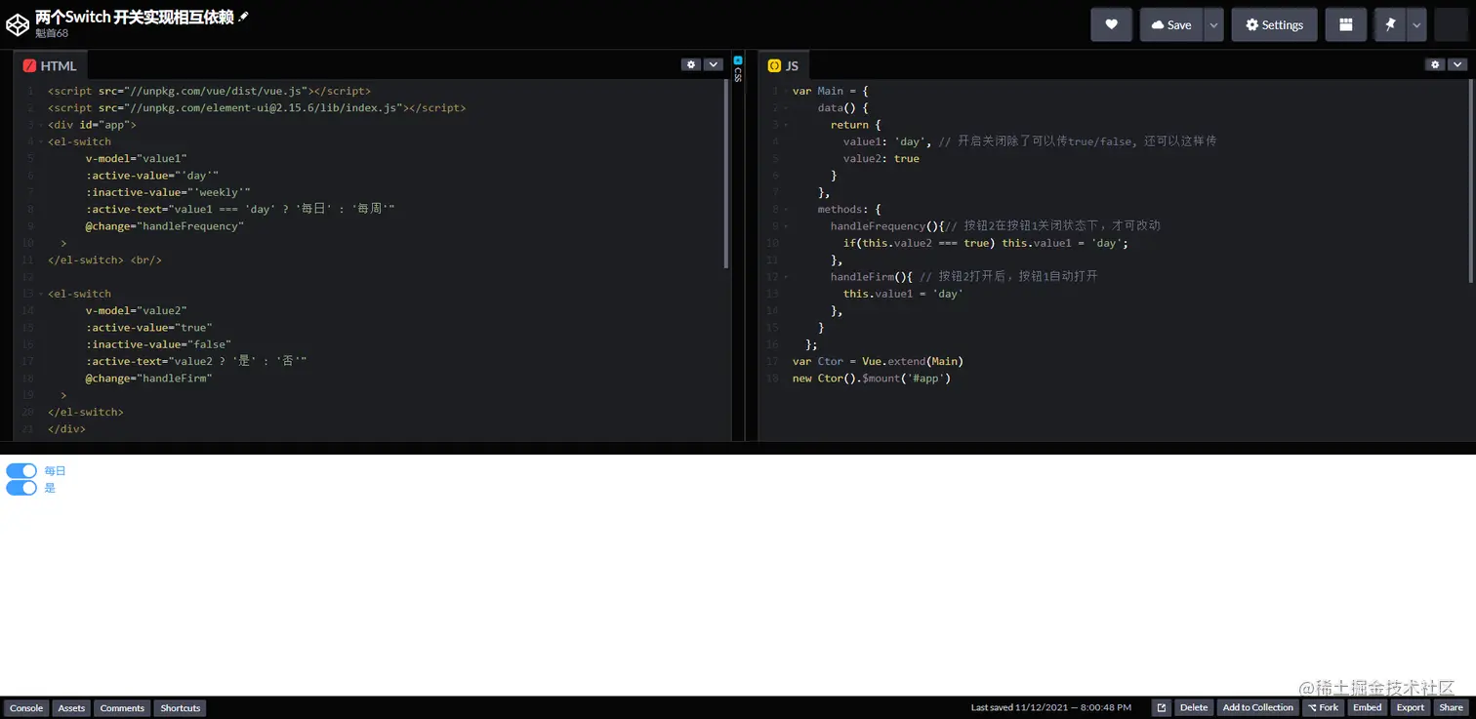1476x719 pixels.
Task: Love this pen with the heart button
Action: (x=1111, y=25)
